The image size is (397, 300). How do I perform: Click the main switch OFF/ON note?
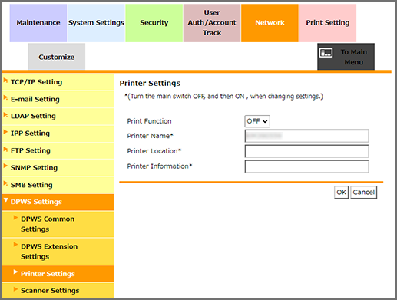point(223,97)
